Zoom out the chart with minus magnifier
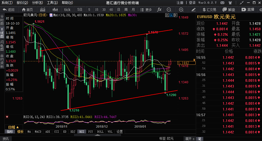The height and width of the screenshot is (141, 262). pos(169,10)
